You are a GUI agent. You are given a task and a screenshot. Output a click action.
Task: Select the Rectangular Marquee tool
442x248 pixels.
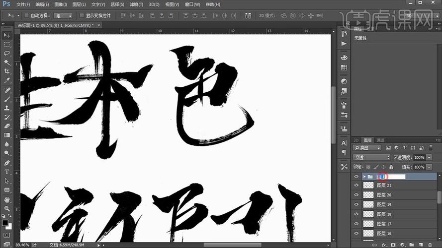[x=7, y=45]
